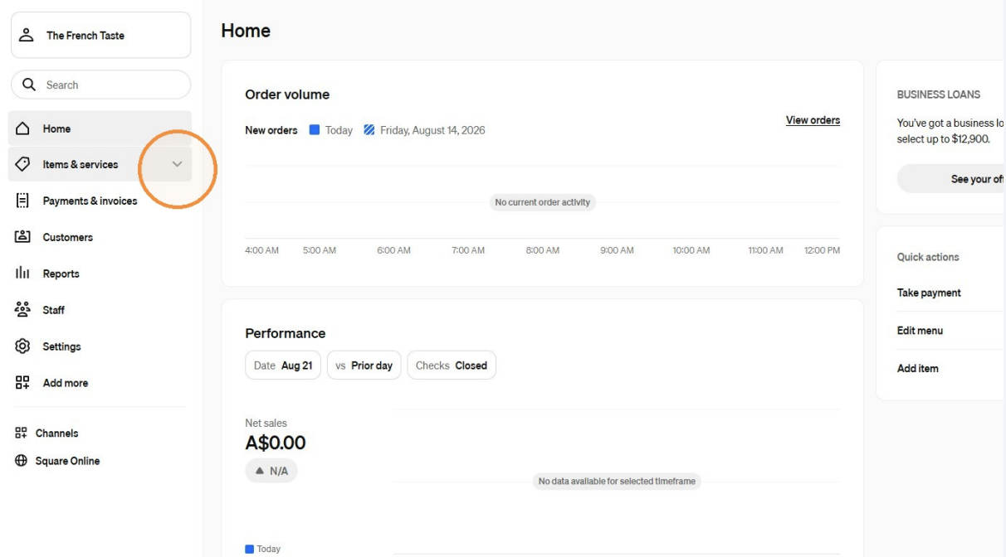Click the View orders link

point(813,120)
